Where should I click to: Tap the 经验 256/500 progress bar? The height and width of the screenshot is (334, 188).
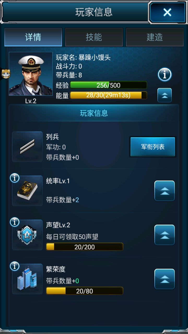[x=108, y=85]
